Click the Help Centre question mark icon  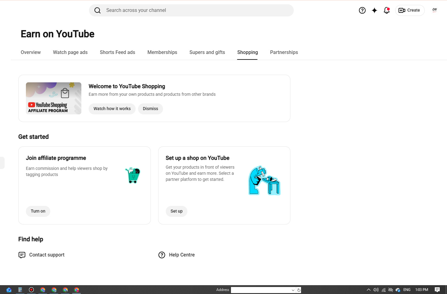[162, 255]
